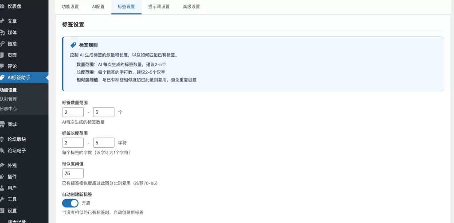Select the 标签设置 tab

126,7
